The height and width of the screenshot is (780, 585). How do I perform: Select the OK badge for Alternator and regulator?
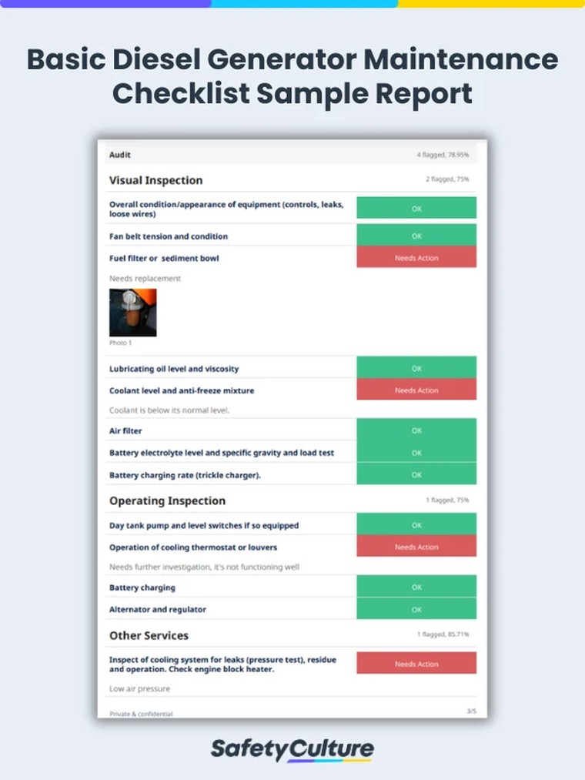click(416, 609)
